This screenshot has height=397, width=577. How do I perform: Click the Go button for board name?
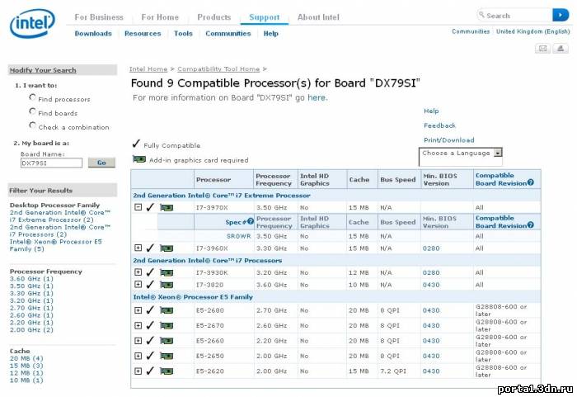(101, 163)
